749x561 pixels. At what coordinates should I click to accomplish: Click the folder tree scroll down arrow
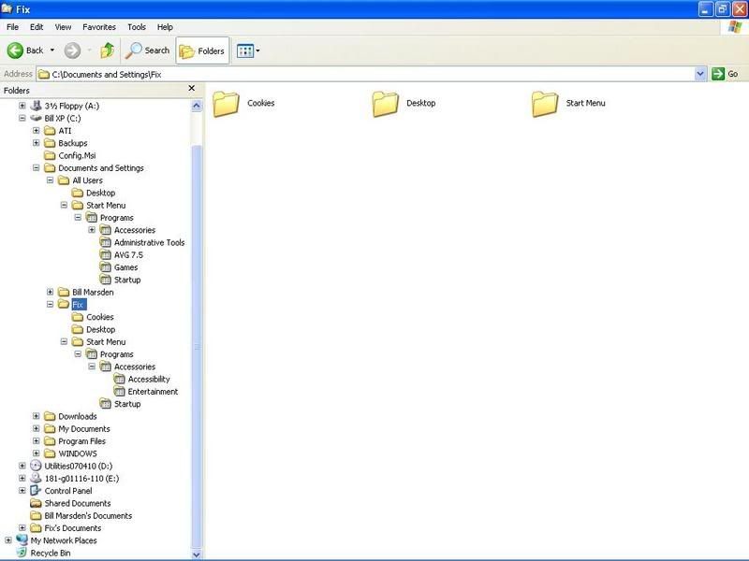[197, 554]
